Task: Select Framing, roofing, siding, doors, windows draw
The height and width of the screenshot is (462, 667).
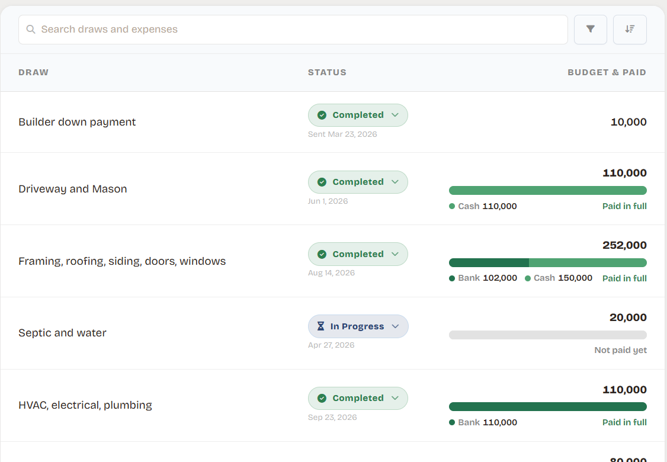Action: point(122,261)
